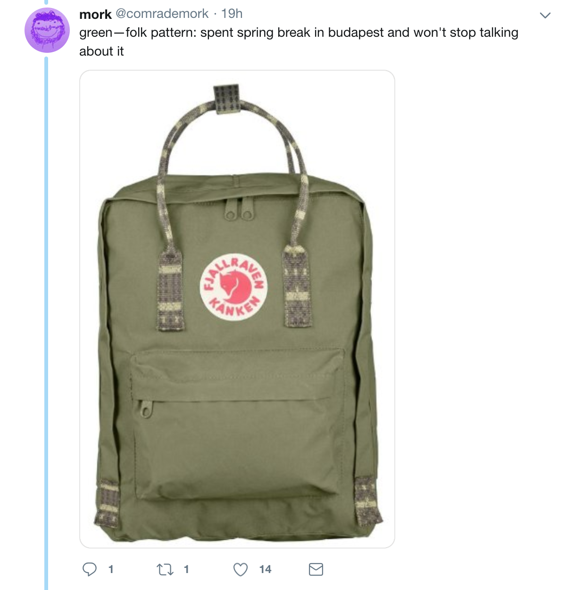Open tweet permalink via "19h" timestamp
The image size is (583, 590).
coord(232,14)
